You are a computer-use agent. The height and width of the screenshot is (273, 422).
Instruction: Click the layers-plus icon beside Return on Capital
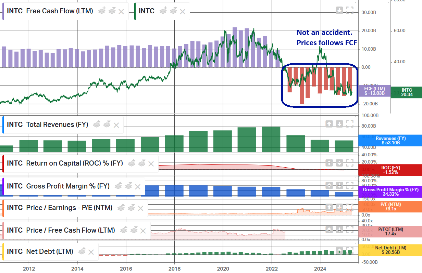click(132, 163)
